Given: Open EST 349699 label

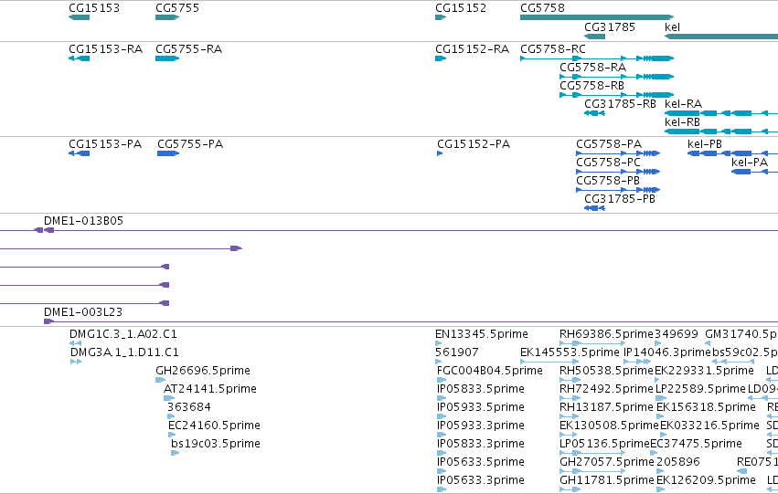Looking at the screenshot, I should [x=677, y=334].
